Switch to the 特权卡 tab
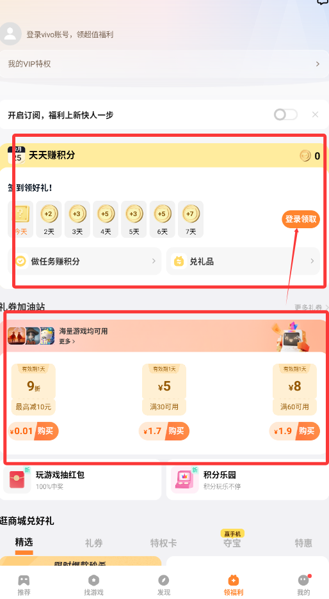This screenshot has height=599, width=329. [163, 543]
